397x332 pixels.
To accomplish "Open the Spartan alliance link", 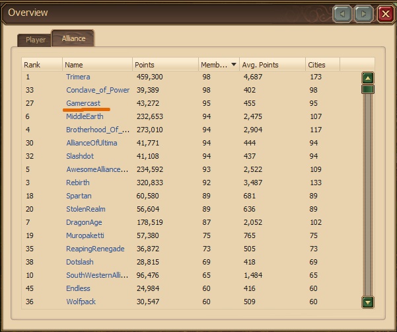I will click(x=79, y=196).
